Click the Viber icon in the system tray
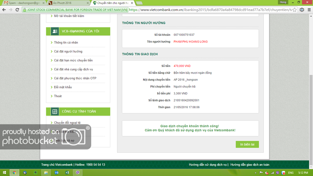Viewport: 313px width, 176px height. point(278,173)
